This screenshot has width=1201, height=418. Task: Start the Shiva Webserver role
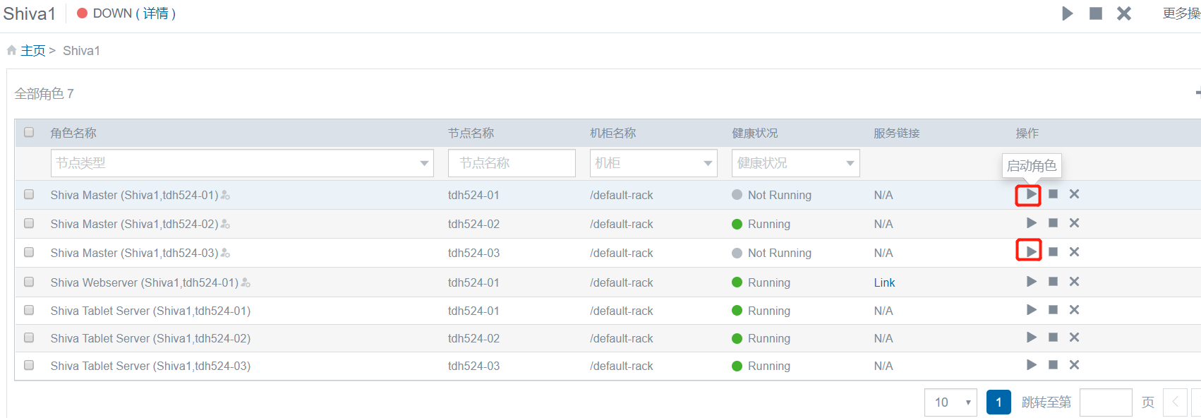click(x=1031, y=282)
